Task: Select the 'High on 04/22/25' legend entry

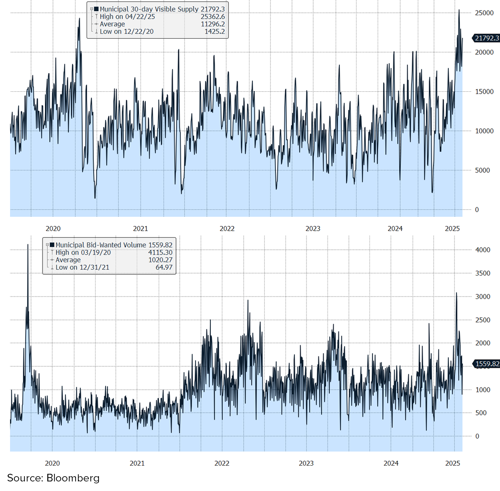Action: pyautogui.click(x=128, y=16)
